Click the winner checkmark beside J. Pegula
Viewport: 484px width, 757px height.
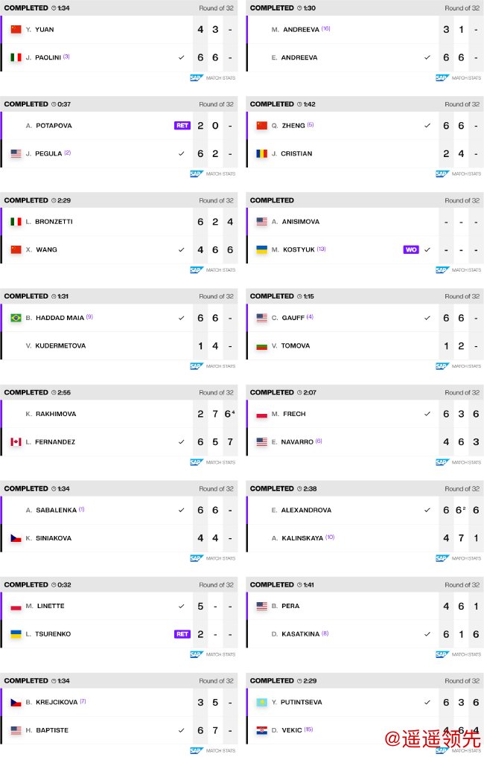pyautogui.click(x=181, y=153)
